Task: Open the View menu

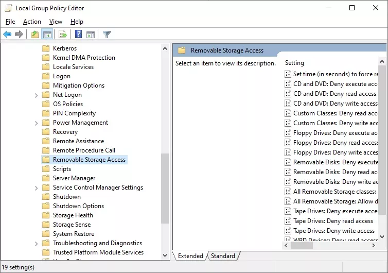Action: [x=56, y=22]
